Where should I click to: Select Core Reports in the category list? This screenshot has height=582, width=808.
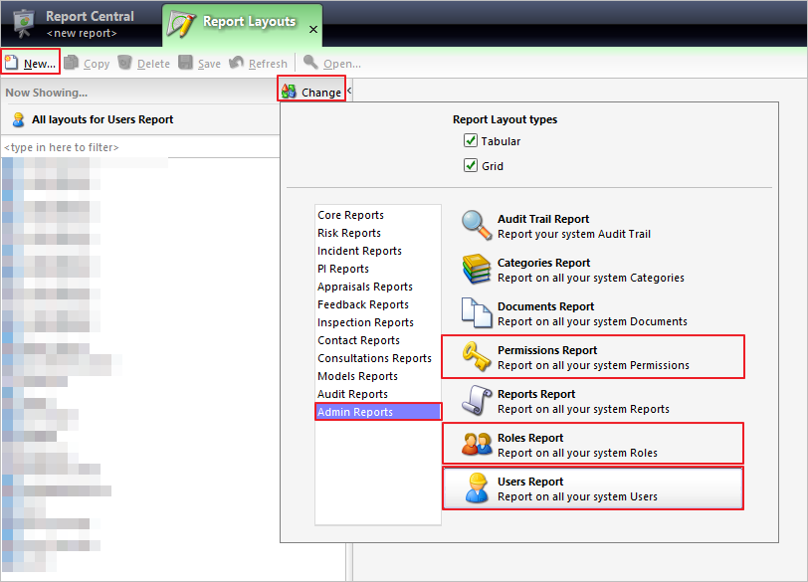coord(350,215)
